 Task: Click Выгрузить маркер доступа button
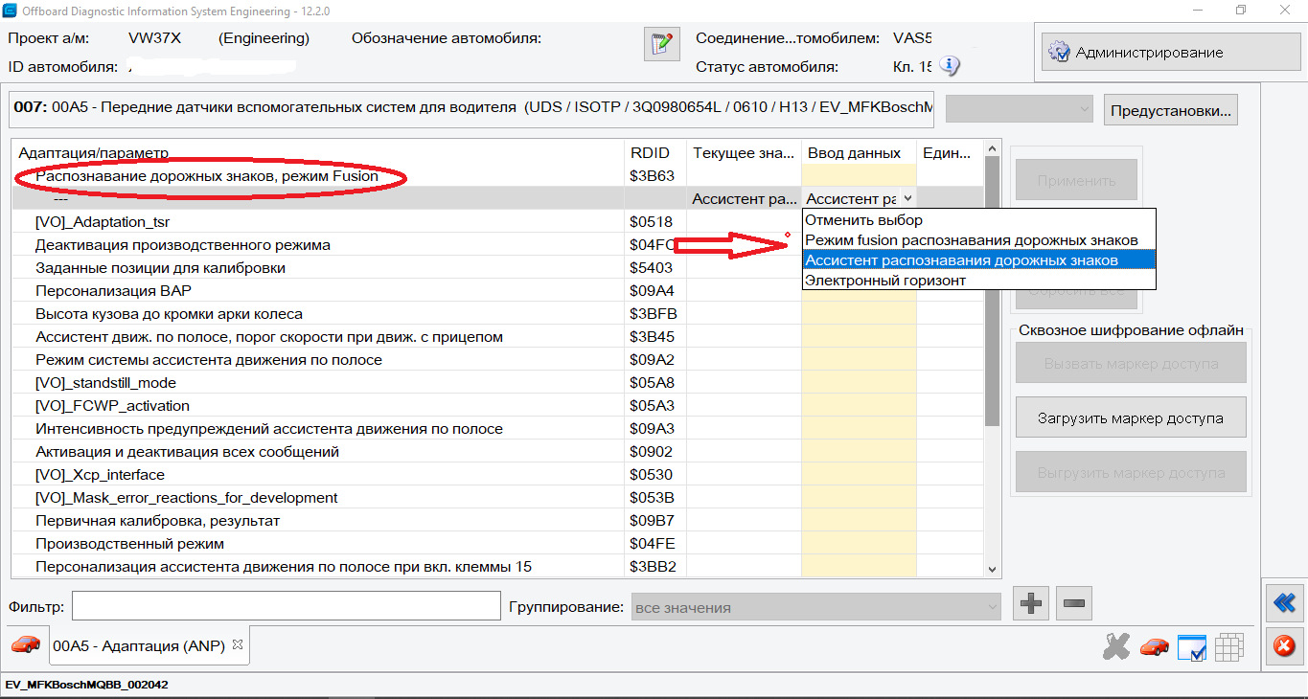tap(1131, 472)
